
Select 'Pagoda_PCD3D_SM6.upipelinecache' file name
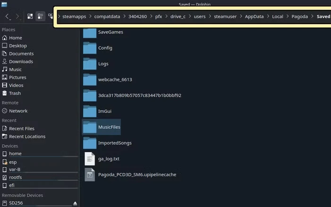click(x=137, y=175)
